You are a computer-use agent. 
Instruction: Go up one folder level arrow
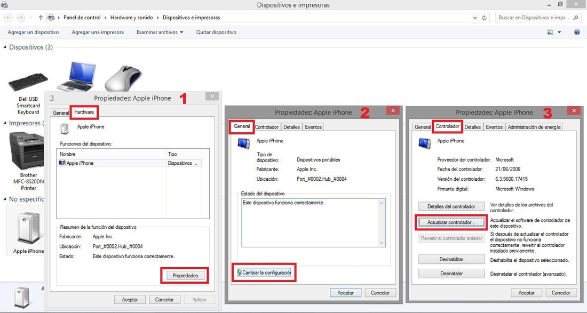41,18
